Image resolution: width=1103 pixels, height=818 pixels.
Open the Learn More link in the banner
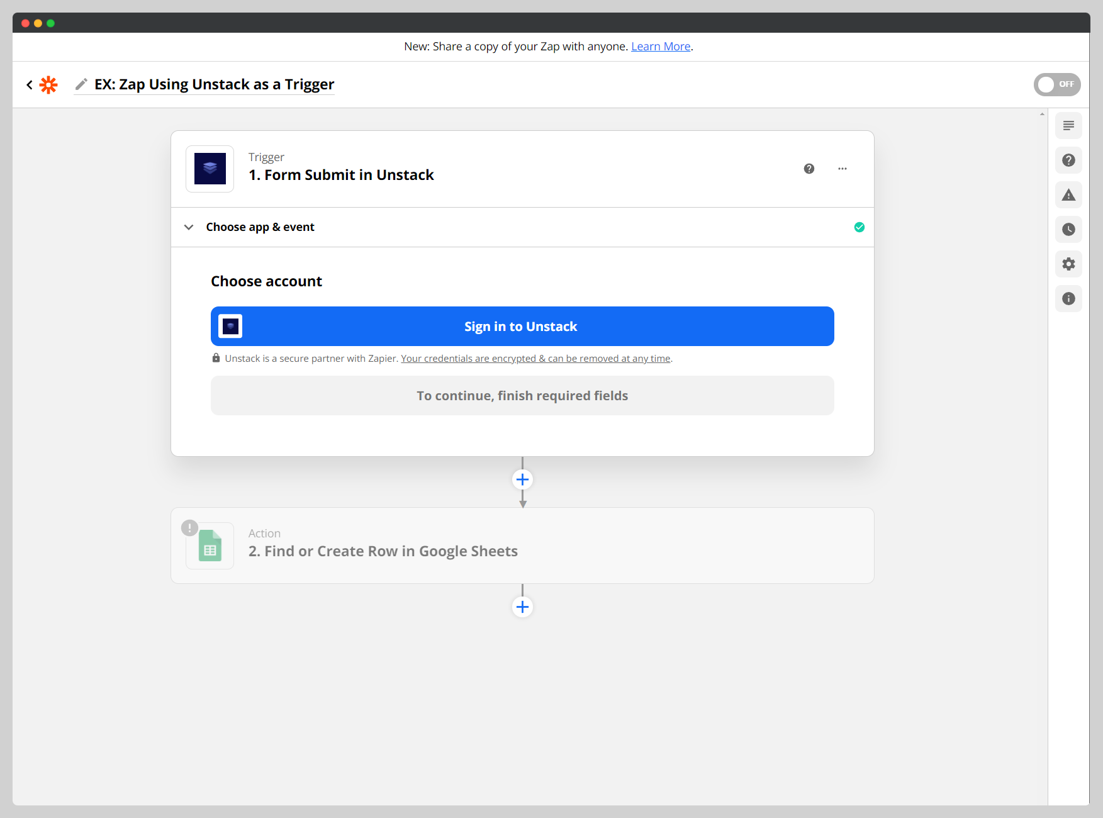[x=660, y=46]
